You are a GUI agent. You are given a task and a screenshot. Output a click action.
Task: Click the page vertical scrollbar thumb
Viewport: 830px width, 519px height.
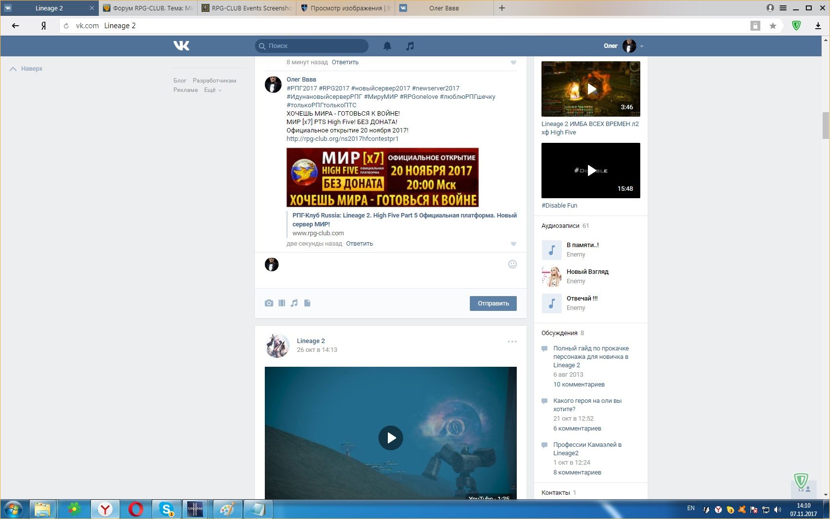coord(826,126)
